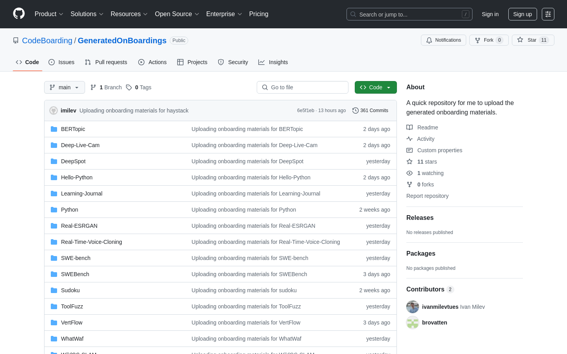Click the repository book icon
Image resolution: width=567 pixels, height=354 pixels.
(16, 41)
